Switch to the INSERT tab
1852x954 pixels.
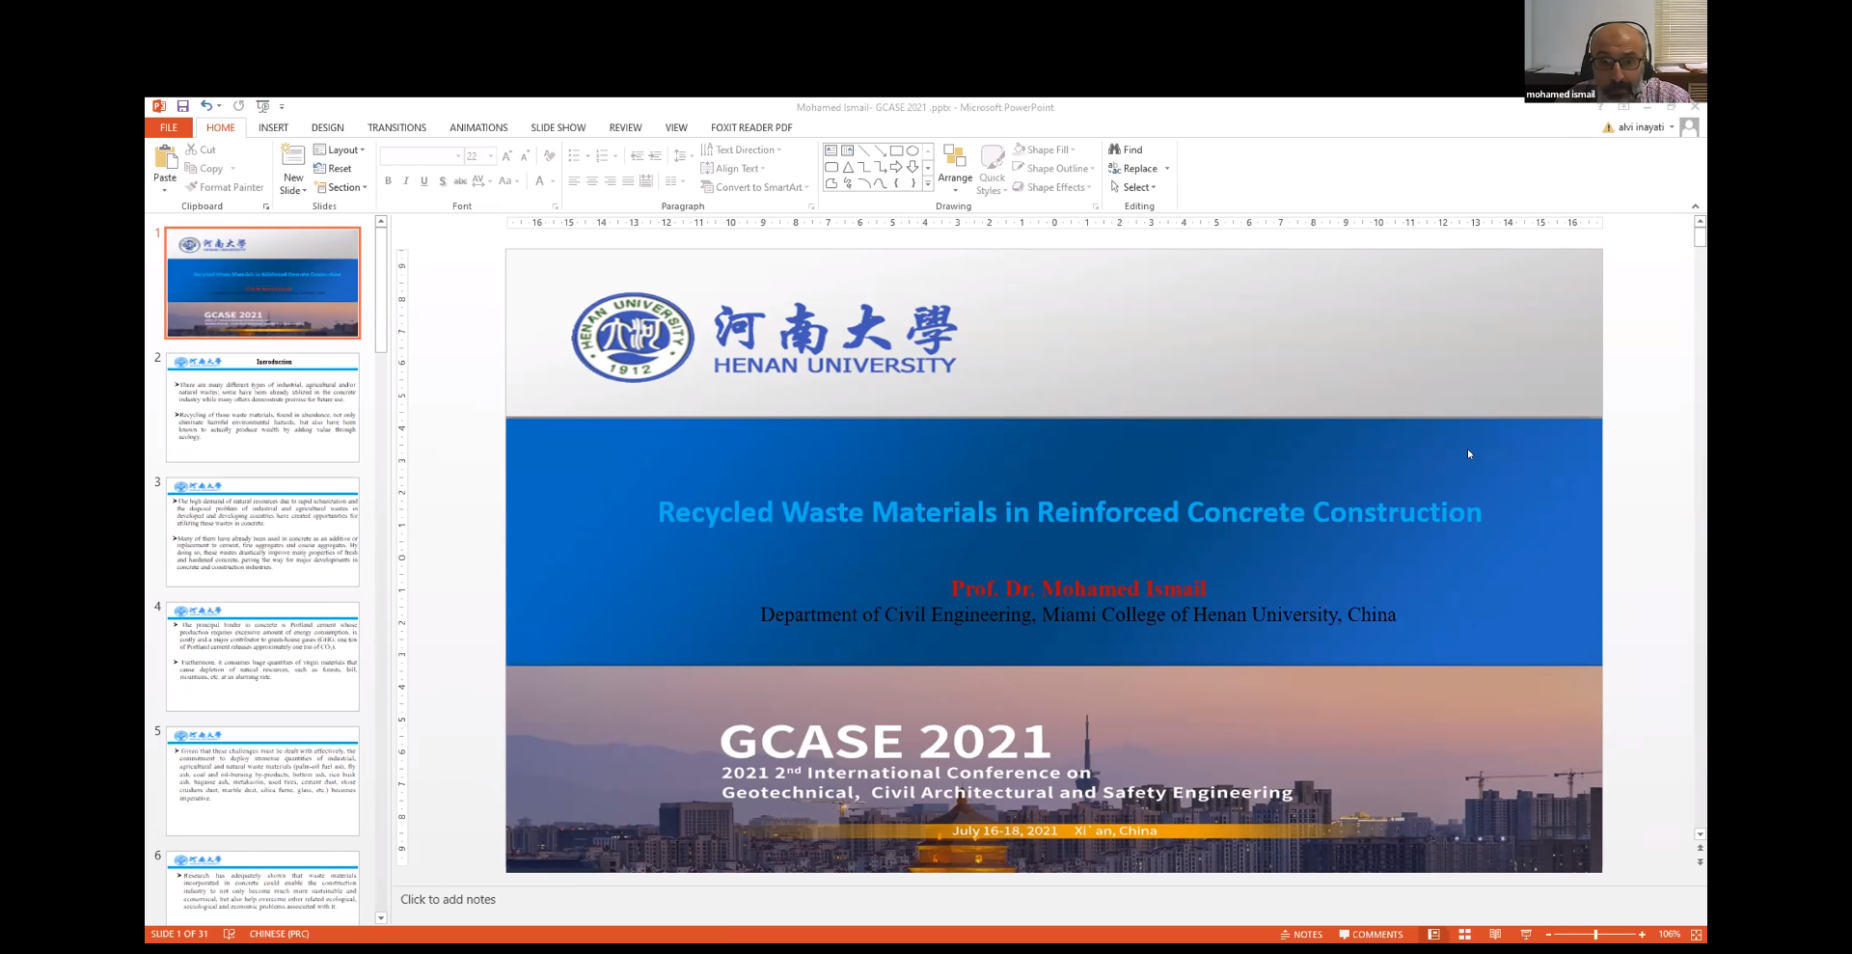pos(273,127)
